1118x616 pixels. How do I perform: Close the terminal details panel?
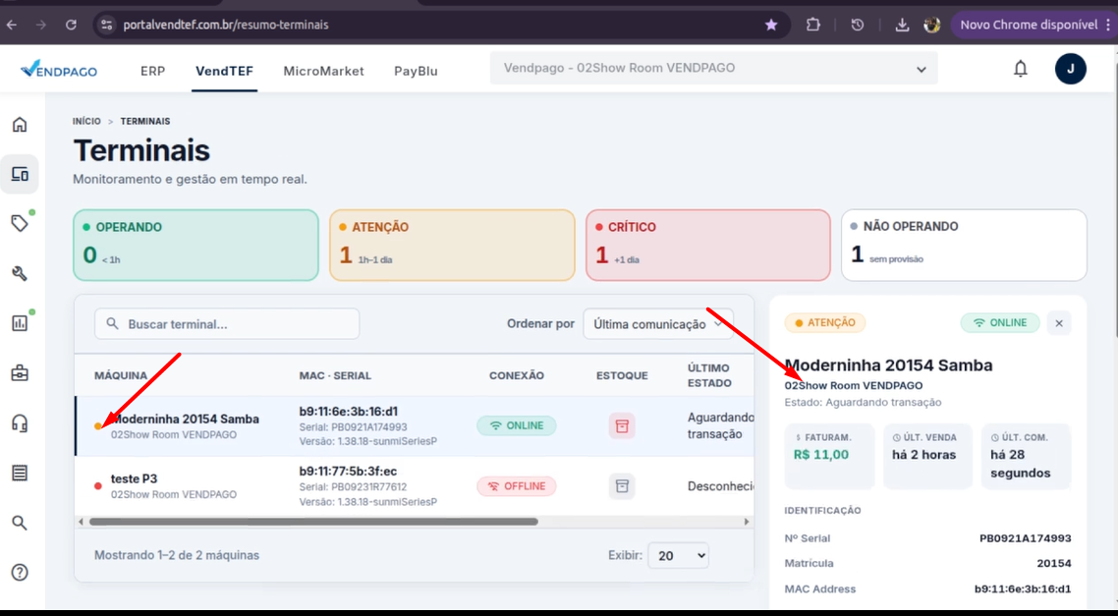(x=1059, y=323)
